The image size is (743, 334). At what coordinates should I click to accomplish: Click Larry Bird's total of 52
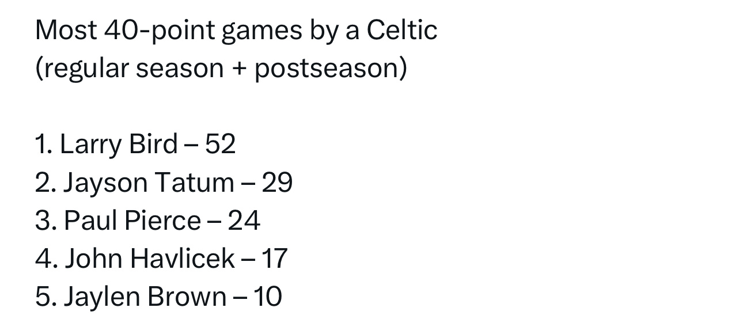coord(221,143)
